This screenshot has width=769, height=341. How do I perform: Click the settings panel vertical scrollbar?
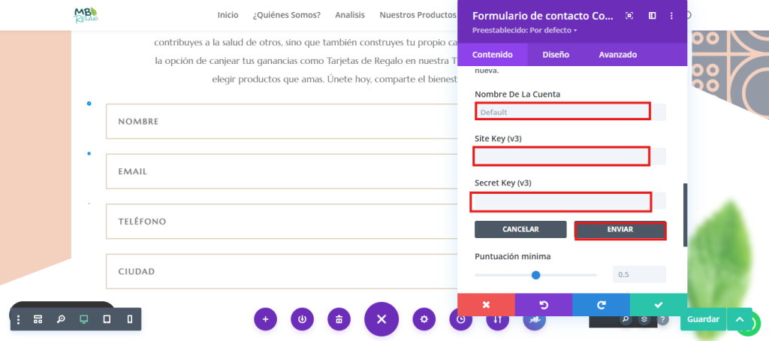(x=685, y=215)
